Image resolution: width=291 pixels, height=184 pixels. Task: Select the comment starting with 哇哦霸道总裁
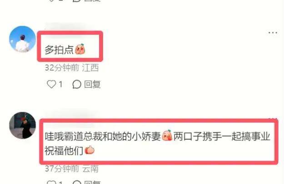click(x=157, y=143)
